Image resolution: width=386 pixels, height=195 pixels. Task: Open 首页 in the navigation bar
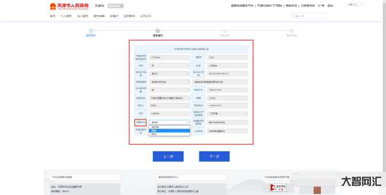pyautogui.click(x=53, y=16)
